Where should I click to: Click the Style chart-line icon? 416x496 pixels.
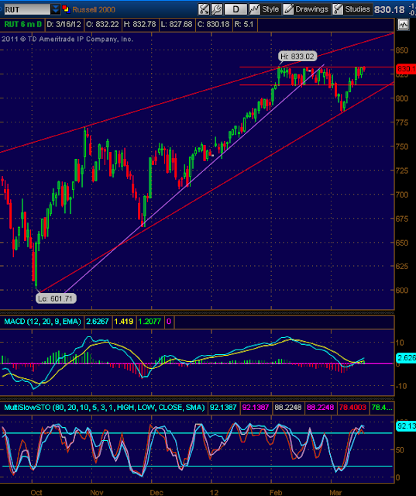(x=254, y=9)
